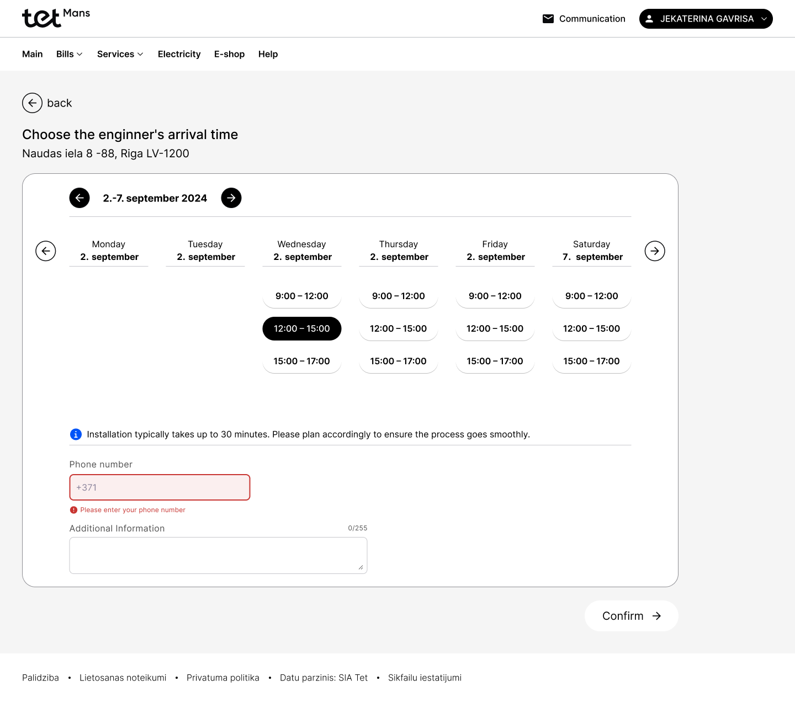Select Saturday 15:00 – 17:00 time slot
The height and width of the screenshot is (702, 795).
pyautogui.click(x=591, y=361)
